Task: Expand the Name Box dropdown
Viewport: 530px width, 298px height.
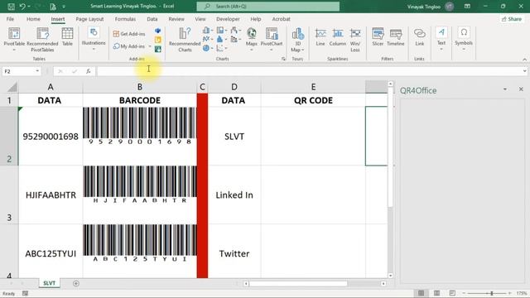Action: click(x=37, y=71)
